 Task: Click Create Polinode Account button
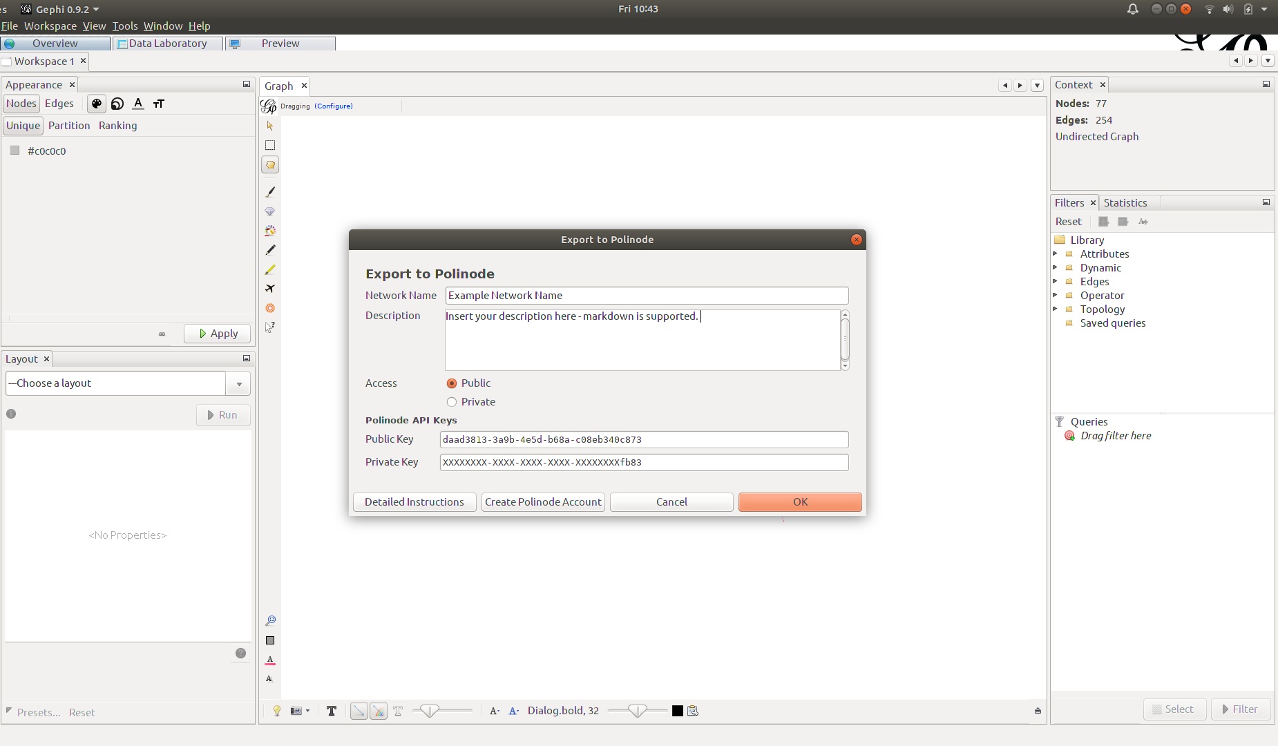pyautogui.click(x=543, y=502)
